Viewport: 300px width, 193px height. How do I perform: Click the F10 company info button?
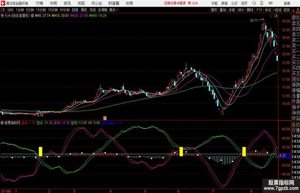[x=259, y=10]
